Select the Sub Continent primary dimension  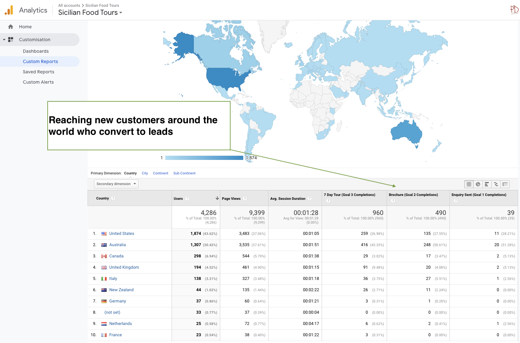coord(184,173)
